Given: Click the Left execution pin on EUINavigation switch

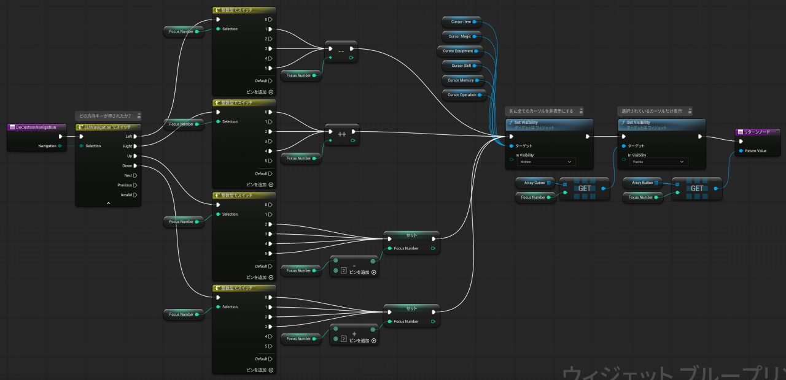Looking at the screenshot, I should click(134, 136).
